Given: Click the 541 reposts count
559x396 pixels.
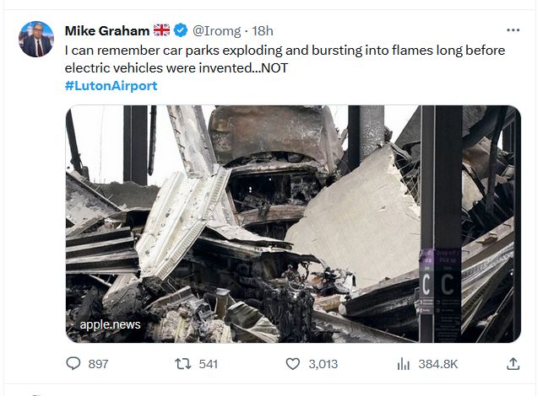Looking at the screenshot, I should click(208, 364).
